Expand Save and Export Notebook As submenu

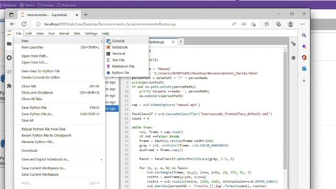click(x=60, y=160)
